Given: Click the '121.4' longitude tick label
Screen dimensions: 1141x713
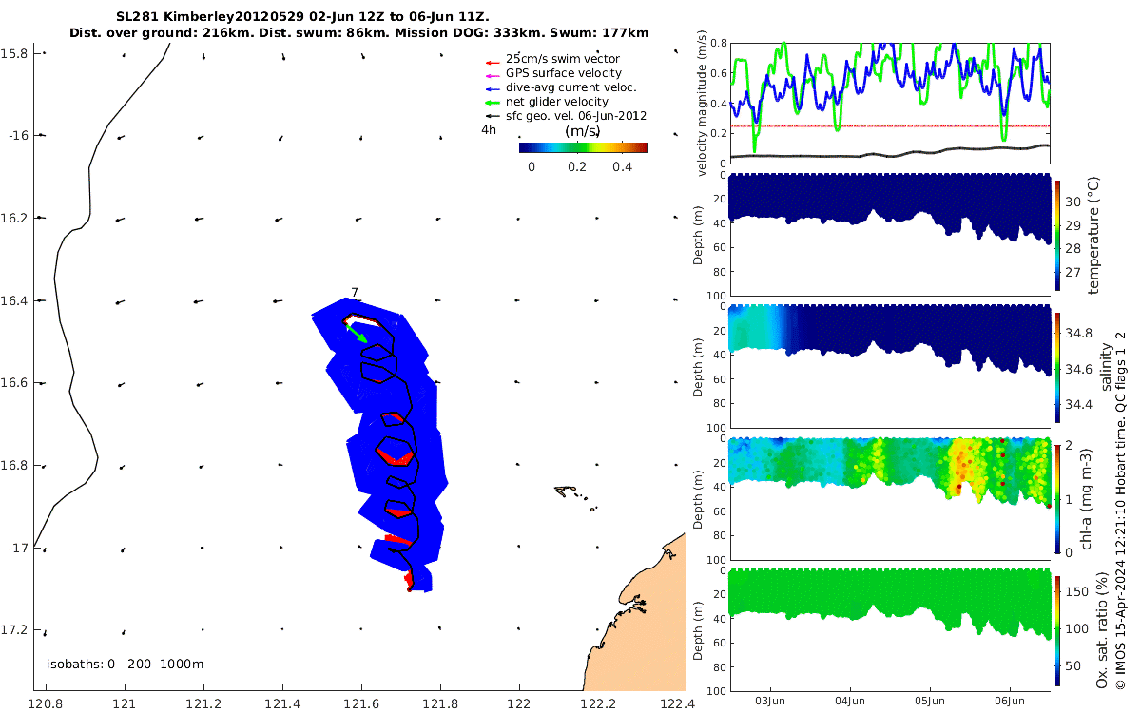Looking at the screenshot, I should [282, 703].
